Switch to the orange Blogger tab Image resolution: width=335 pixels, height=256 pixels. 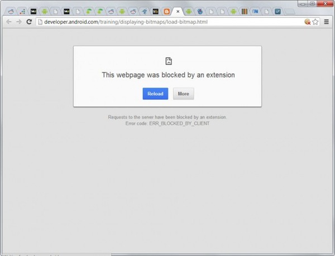[x=166, y=12]
